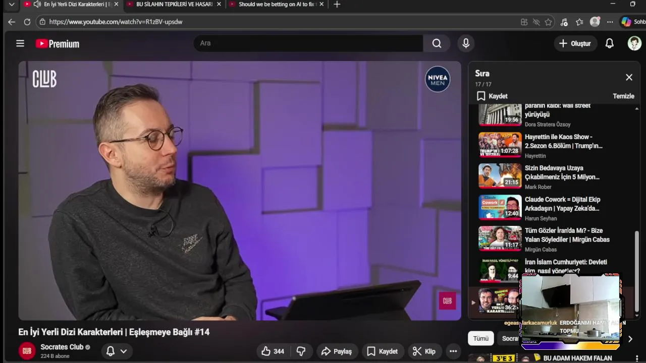Viewport: 646px width, 363px height.
Task: Open Socrates Club channel avatar
Action: point(27,351)
